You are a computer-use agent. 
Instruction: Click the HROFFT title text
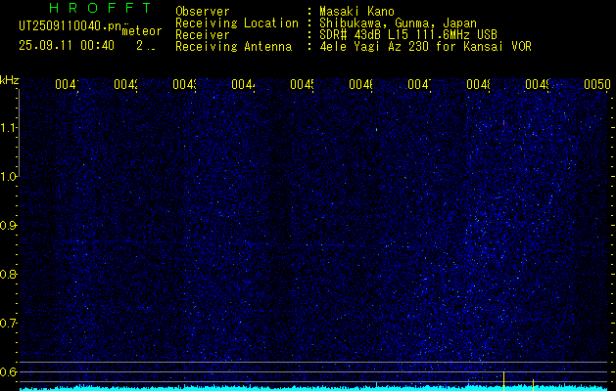pyautogui.click(x=100, y=8)
